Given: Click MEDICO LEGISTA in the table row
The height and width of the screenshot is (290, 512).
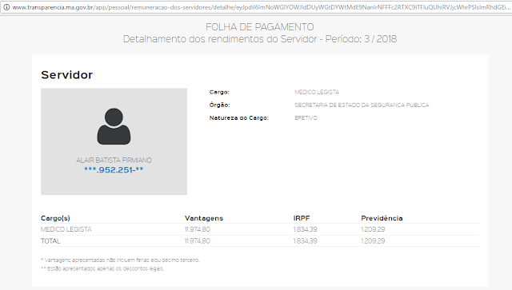Looking at the screenshot, I should pyautogui.click(x=66, y=229).
